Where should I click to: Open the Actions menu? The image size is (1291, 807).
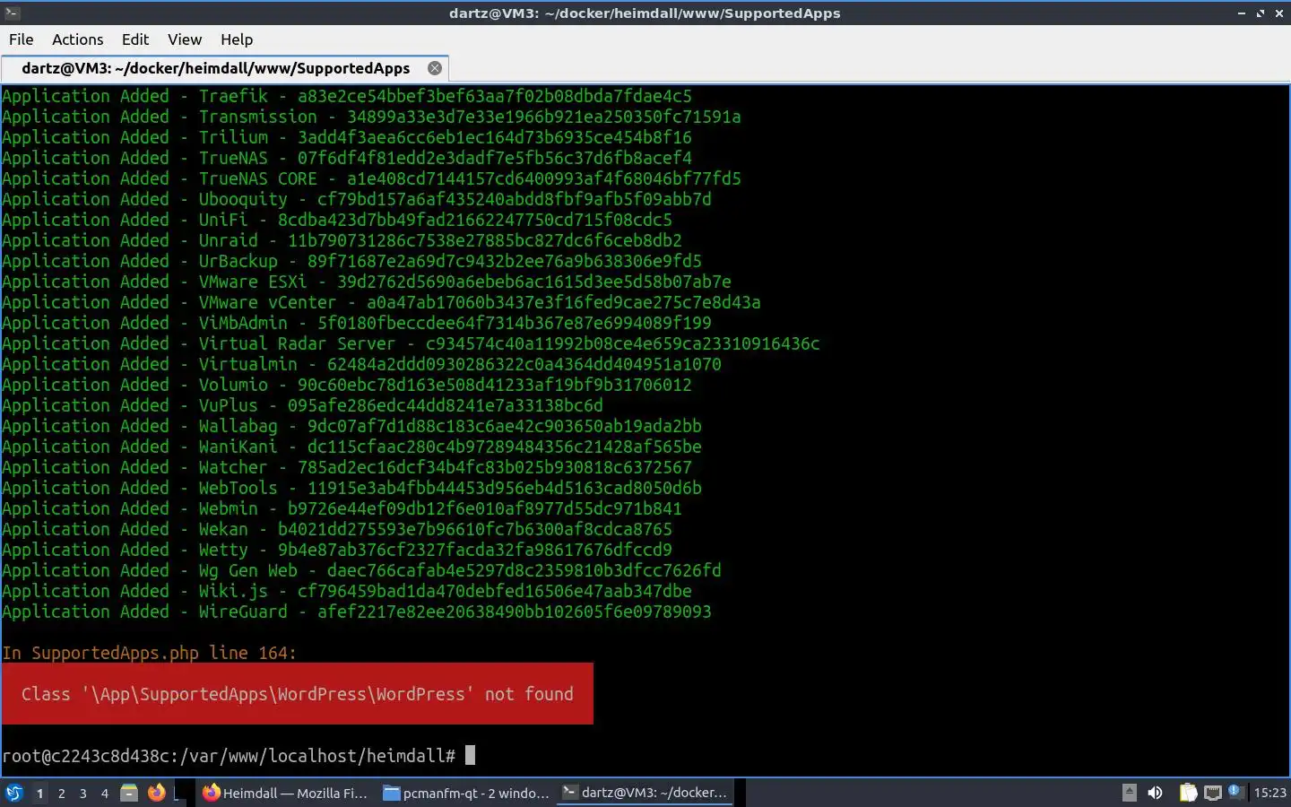(77, 39)
